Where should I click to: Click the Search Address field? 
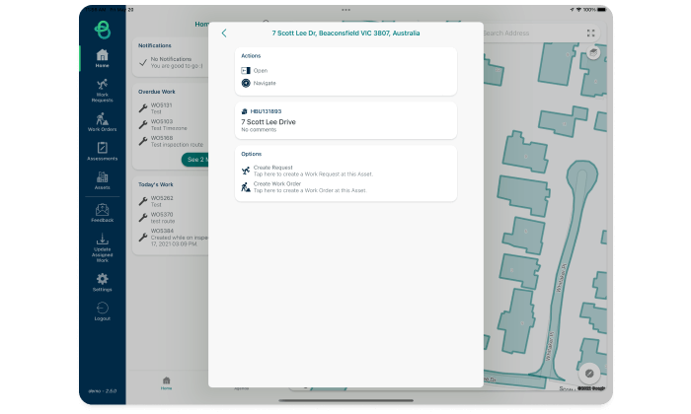point(531,33)
